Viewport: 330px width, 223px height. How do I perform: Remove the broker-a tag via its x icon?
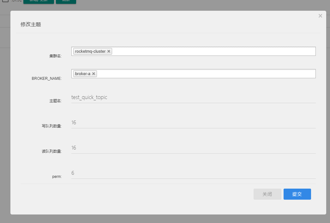(x=93, y=74)
